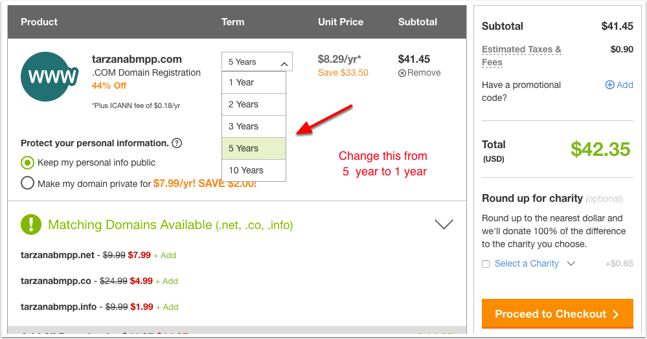
Task: Choose 3 Years from term list
Action: (254, 127)
